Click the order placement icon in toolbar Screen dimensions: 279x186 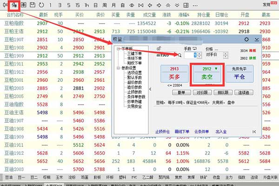(14, 5)
